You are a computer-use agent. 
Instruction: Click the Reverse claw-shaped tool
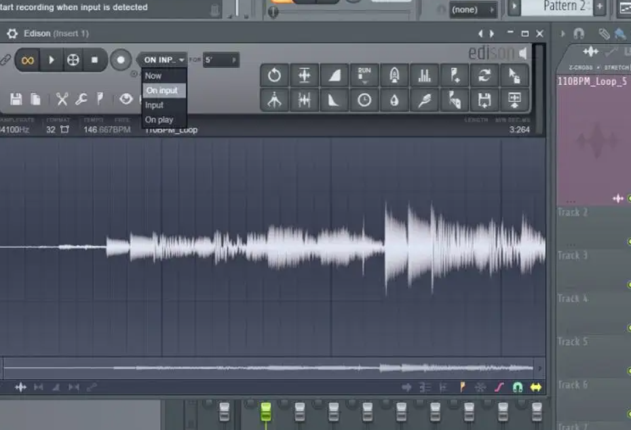[x=275, y=100]
